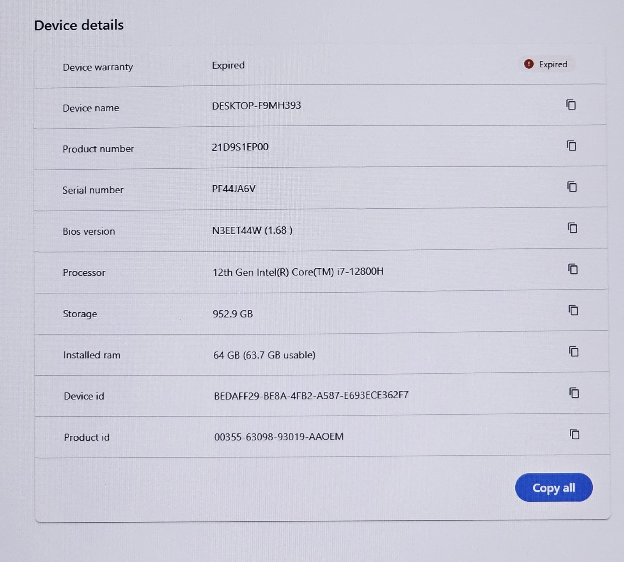The image size is (624, 562).
Task: Click the red Expired warning icon
Action: tap(528, 64)
